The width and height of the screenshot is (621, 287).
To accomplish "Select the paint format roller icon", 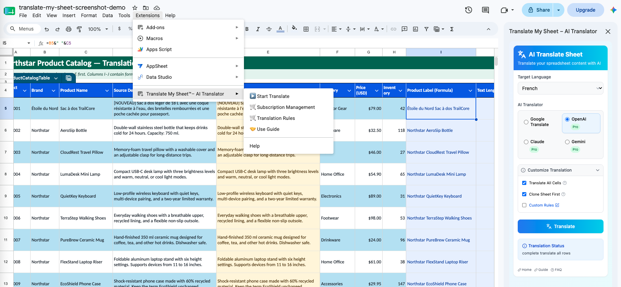I will point(79,29).
